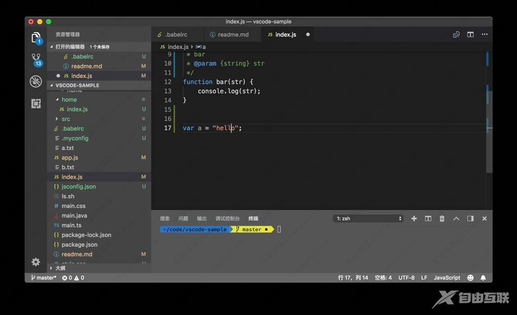Viewport: 517px width, 315px height.
Task: Open .babelrc in project file tree
Action: tap(99, 128)
